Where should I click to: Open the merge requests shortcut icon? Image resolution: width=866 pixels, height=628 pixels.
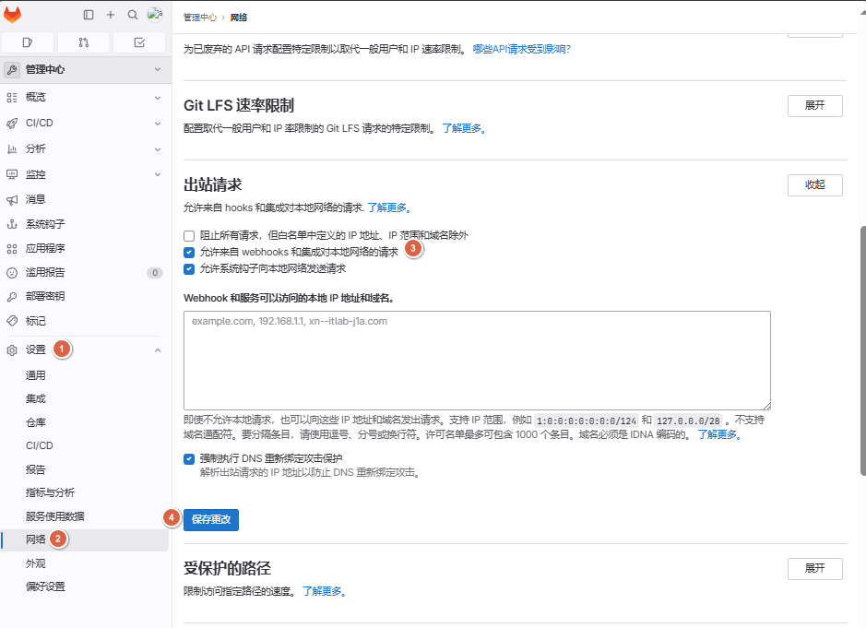83,42
